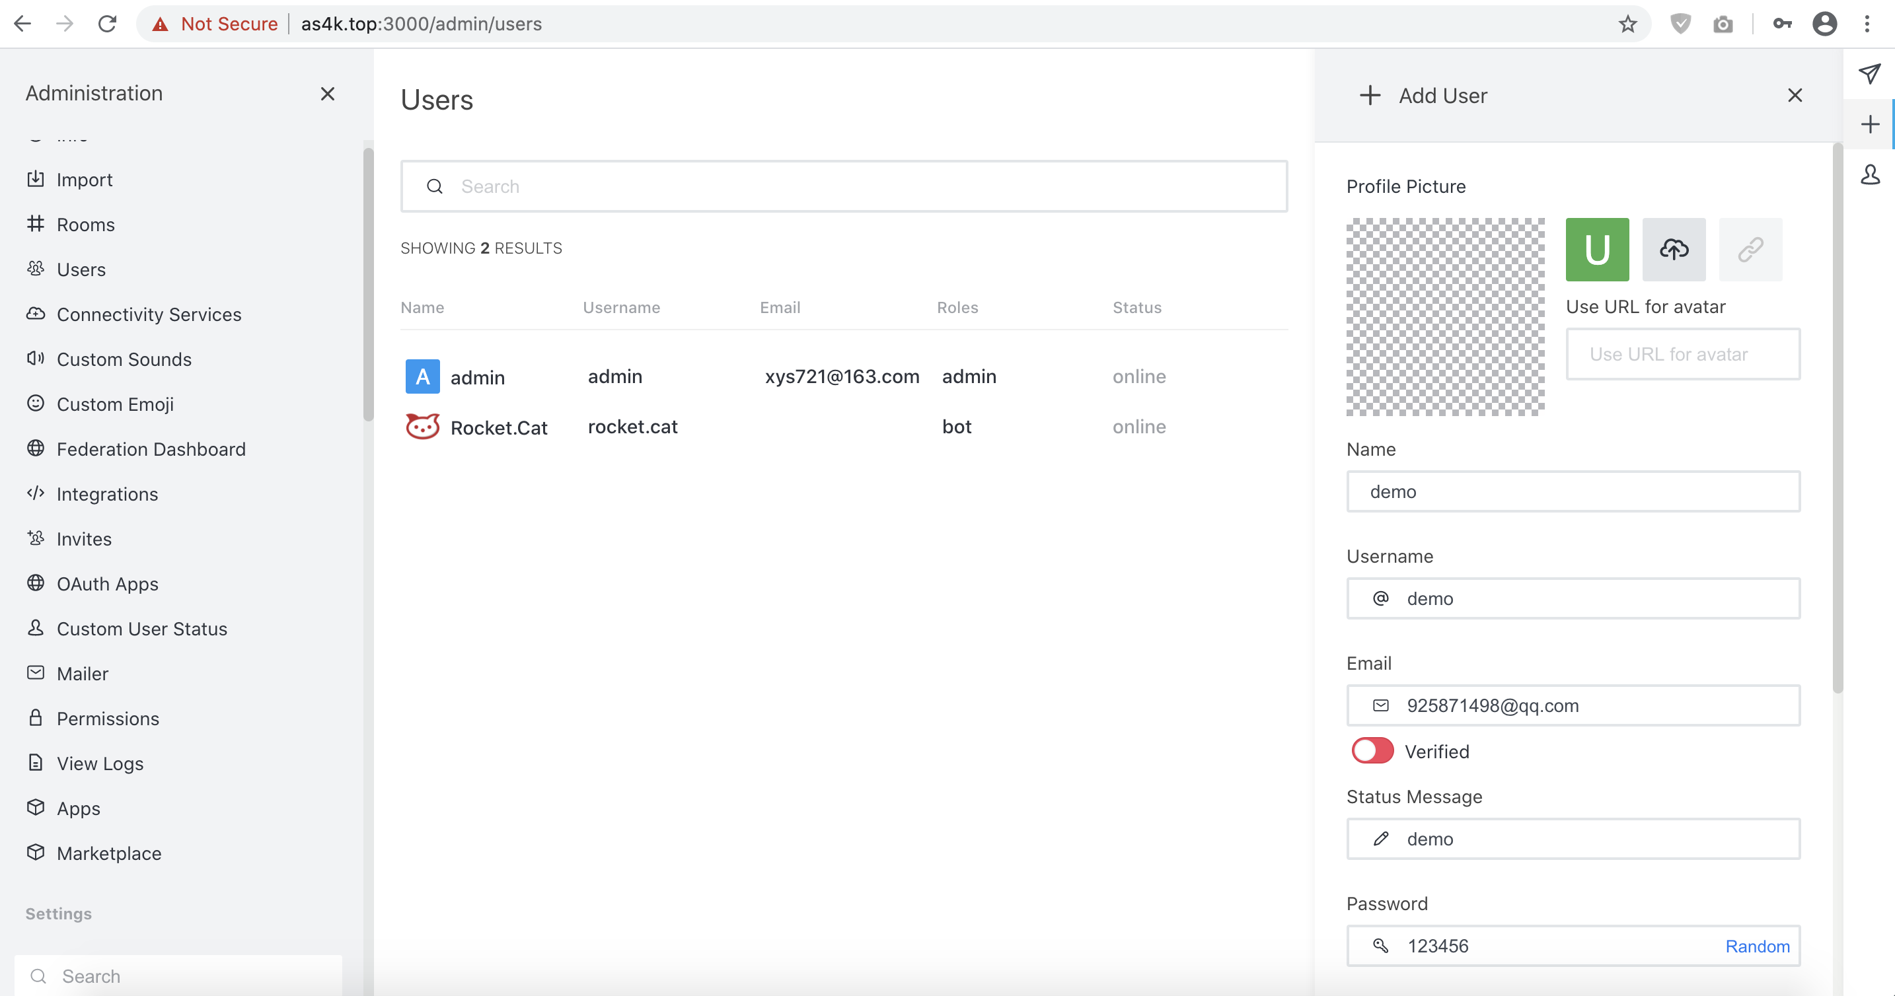Go back in browser

[x=23, y=24]
